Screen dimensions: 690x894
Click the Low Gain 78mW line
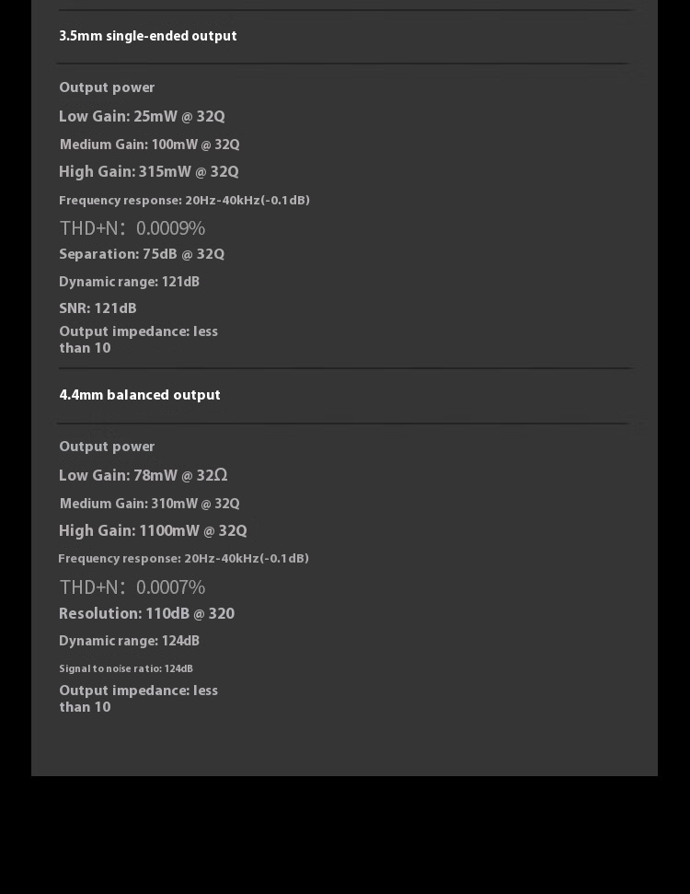point(143,476)
